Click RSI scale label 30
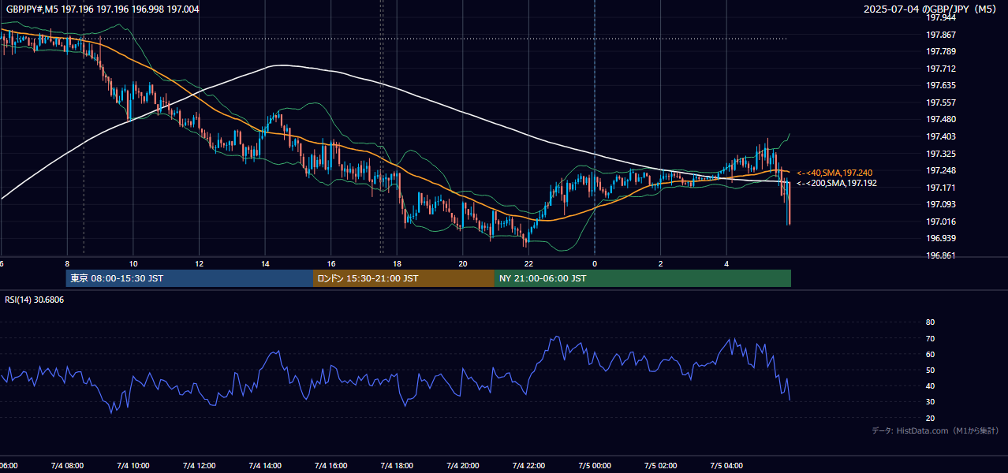The width and height of the screenshot is (1008, 473). pyautogui.click(x=930, y=402)
